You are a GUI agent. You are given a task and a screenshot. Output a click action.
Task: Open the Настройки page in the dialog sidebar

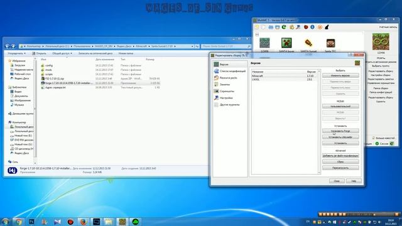(x=230, y=98)
